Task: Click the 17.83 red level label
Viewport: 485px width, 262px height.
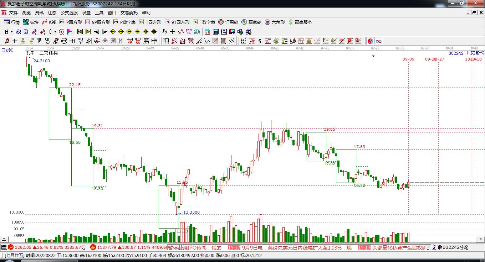Action: point(359,147)
